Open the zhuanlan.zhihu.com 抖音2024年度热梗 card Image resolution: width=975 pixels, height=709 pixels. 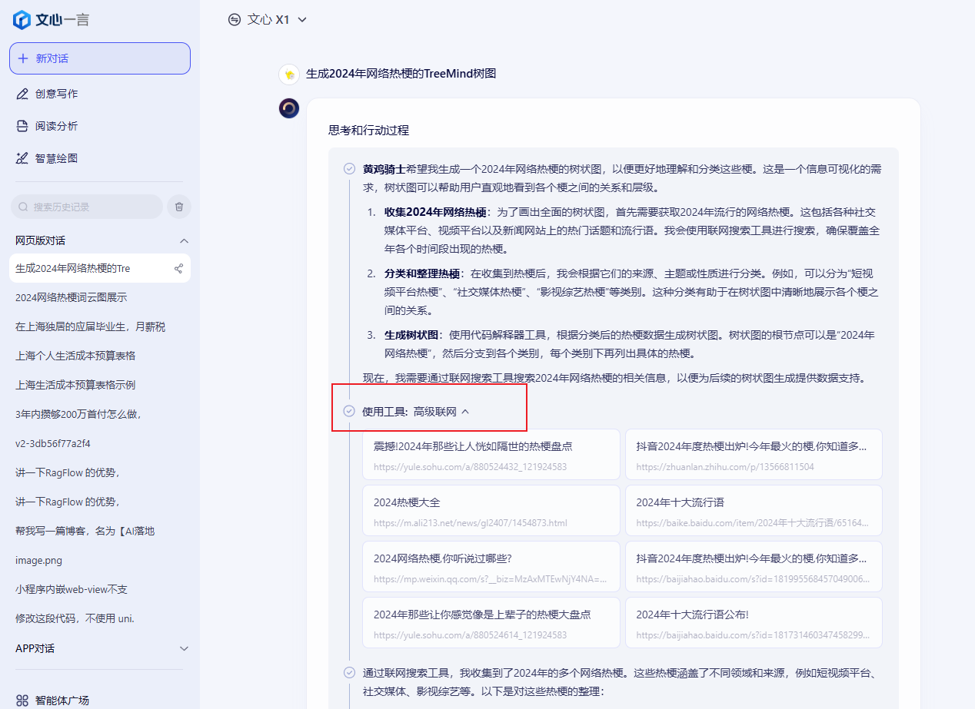tap(754, 455)
